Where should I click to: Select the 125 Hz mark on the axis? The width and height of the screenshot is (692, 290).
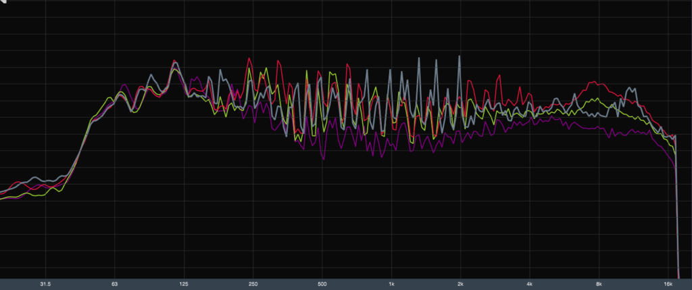[184, 284]
